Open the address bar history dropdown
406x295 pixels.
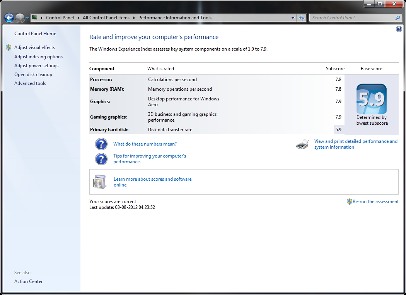click(293, 18)
